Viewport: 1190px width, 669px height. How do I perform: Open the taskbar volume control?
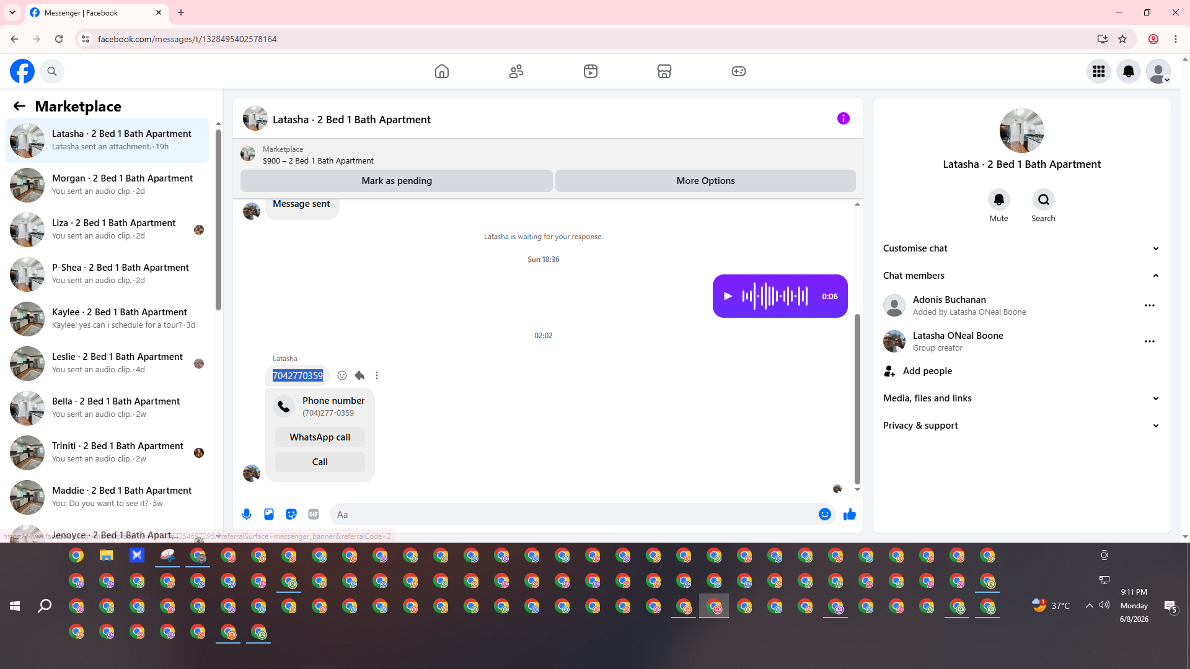click(1104, 605)
